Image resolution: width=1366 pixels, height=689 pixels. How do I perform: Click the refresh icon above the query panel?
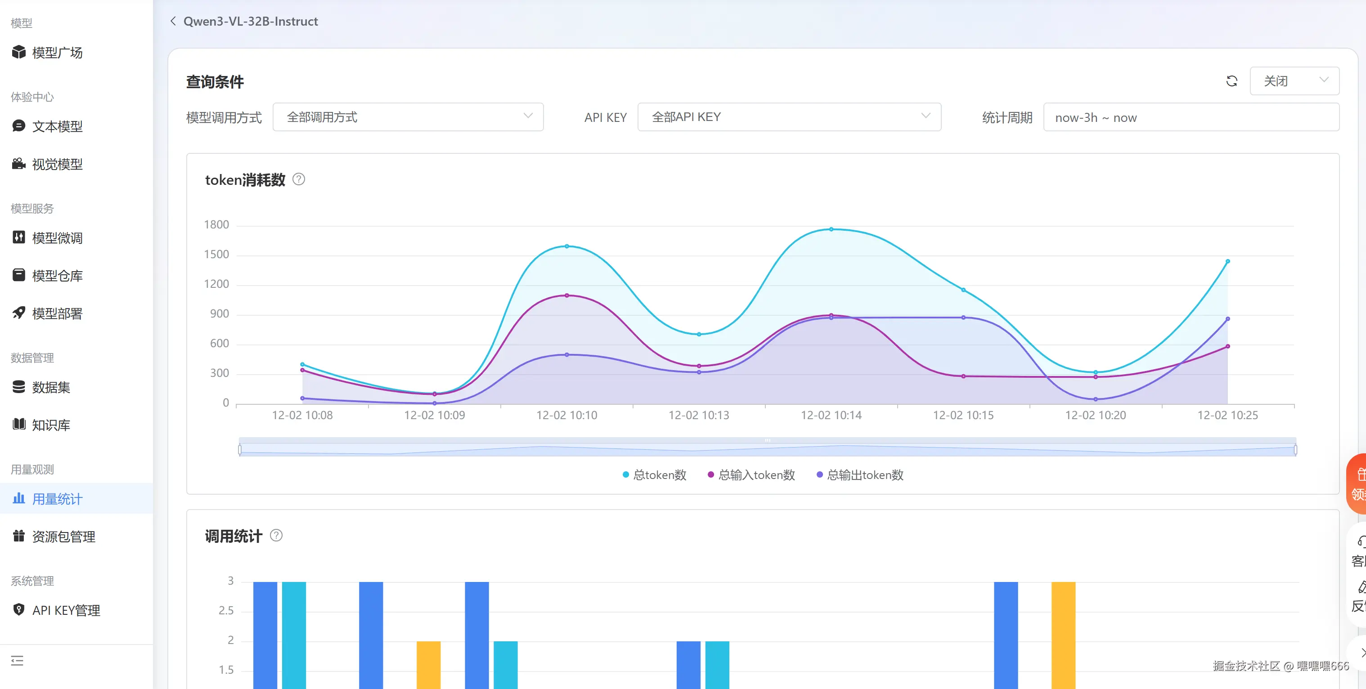point(1232,81)
